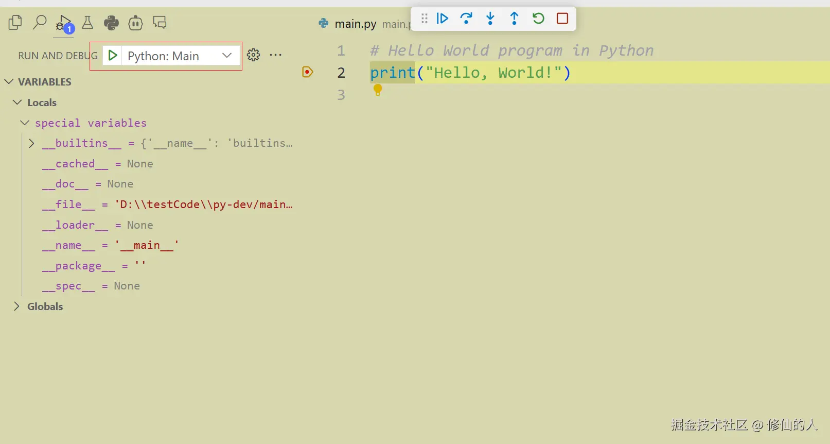The height and width of the screenshot is (444, 830).
Task: Step out of current function
Action: click(x=514, y=19)
